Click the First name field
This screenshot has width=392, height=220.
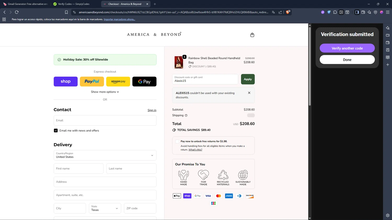(x=78, y=169)
